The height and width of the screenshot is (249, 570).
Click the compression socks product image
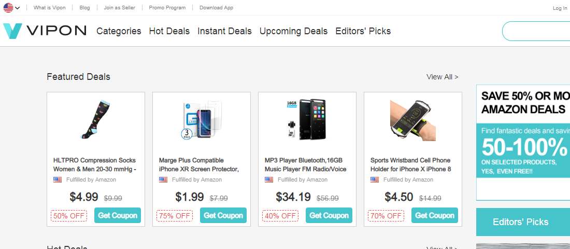click(95, 120)
